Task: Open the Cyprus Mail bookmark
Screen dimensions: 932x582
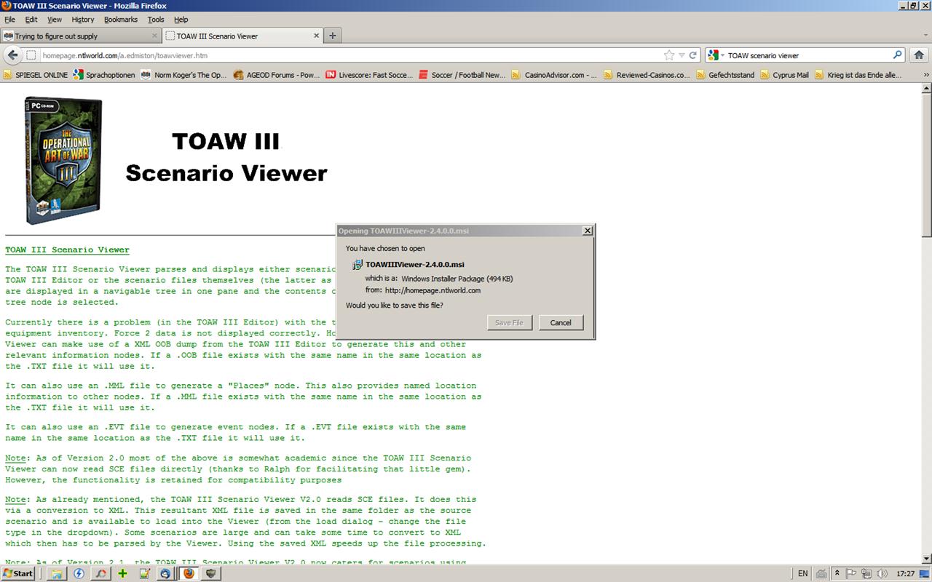Action: 785,75
